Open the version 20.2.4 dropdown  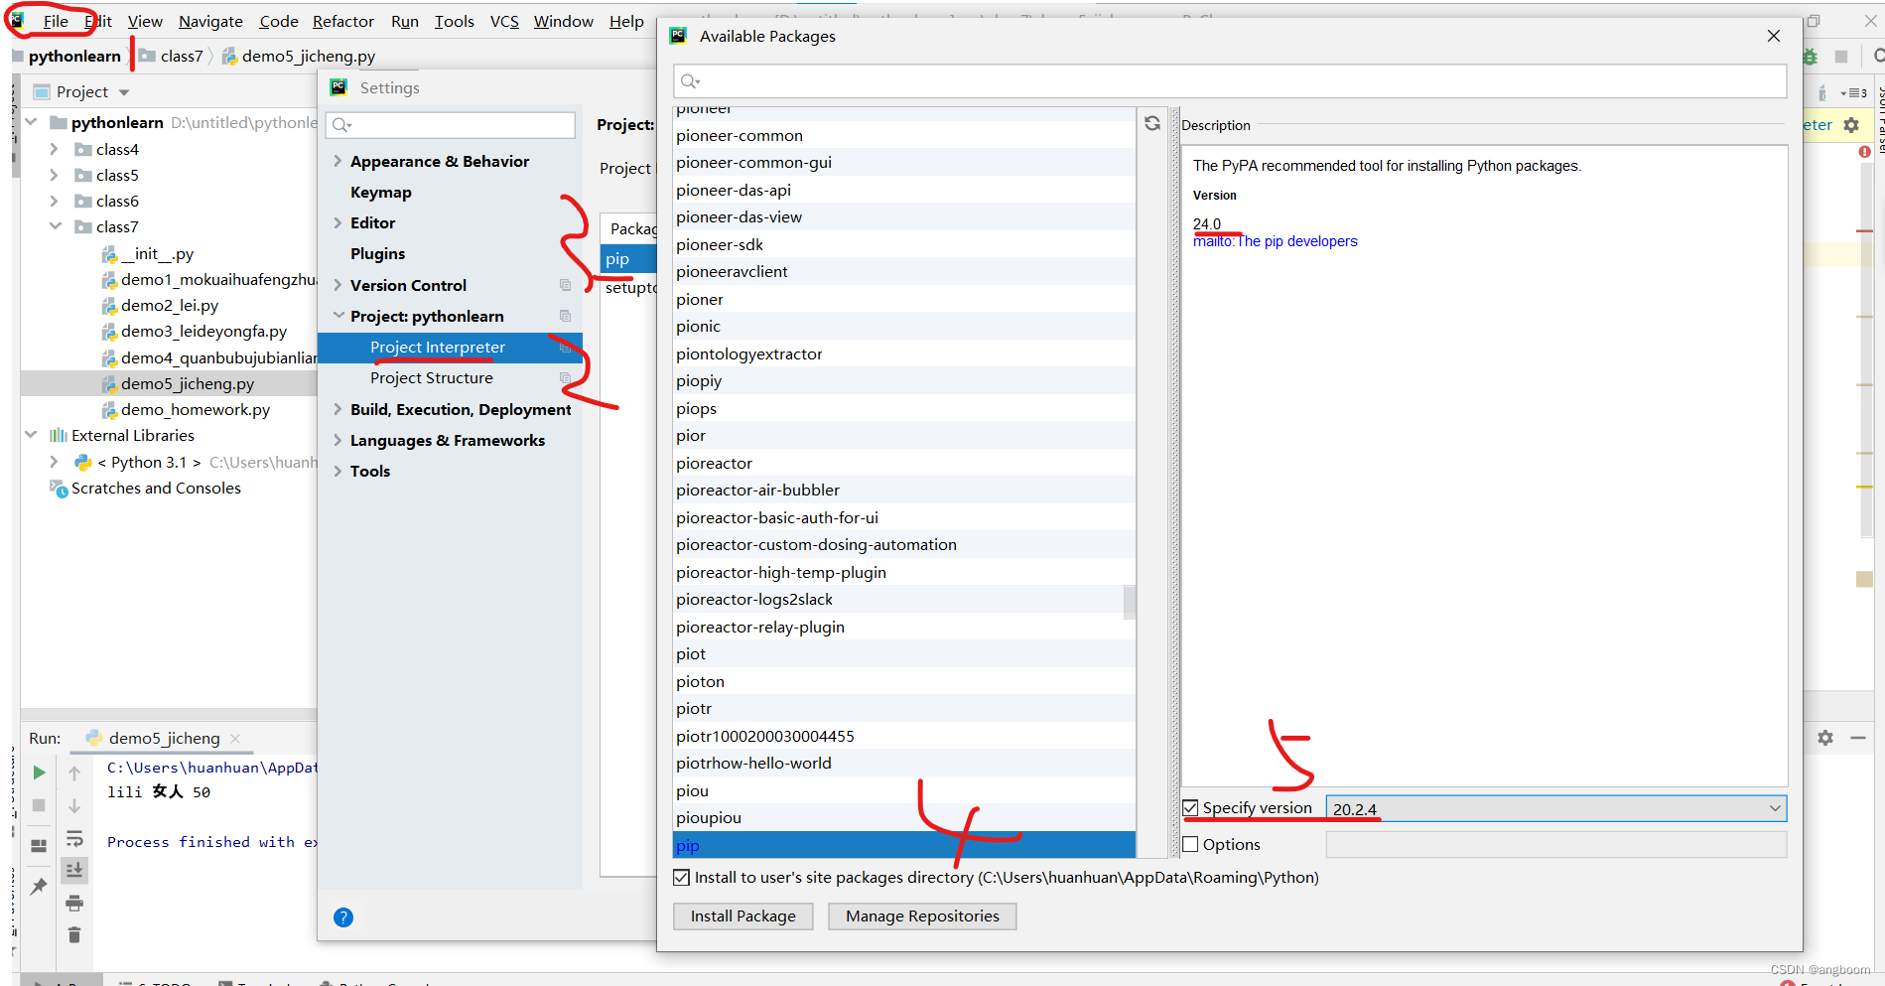(1774, 808)
